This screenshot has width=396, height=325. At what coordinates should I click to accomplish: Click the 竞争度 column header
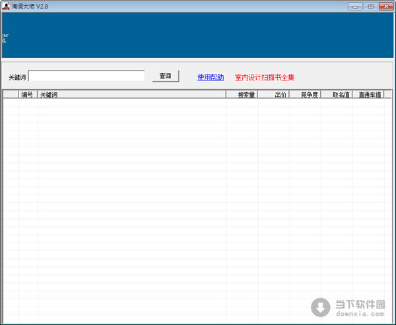click(x=305, y=95)
